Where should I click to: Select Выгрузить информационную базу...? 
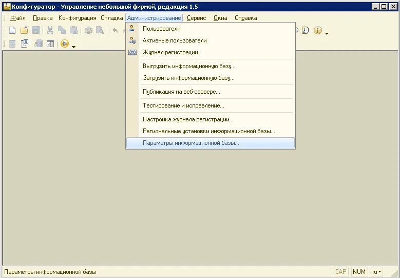click(x=211, y=66)
